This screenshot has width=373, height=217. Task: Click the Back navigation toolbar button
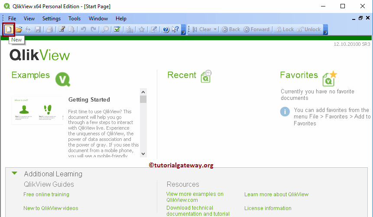[231, 29]
